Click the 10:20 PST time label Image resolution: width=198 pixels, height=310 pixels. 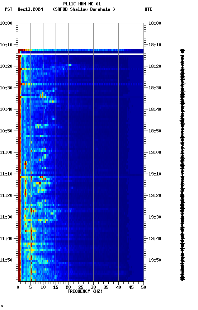pyautogui.click(x=6, y=66)
